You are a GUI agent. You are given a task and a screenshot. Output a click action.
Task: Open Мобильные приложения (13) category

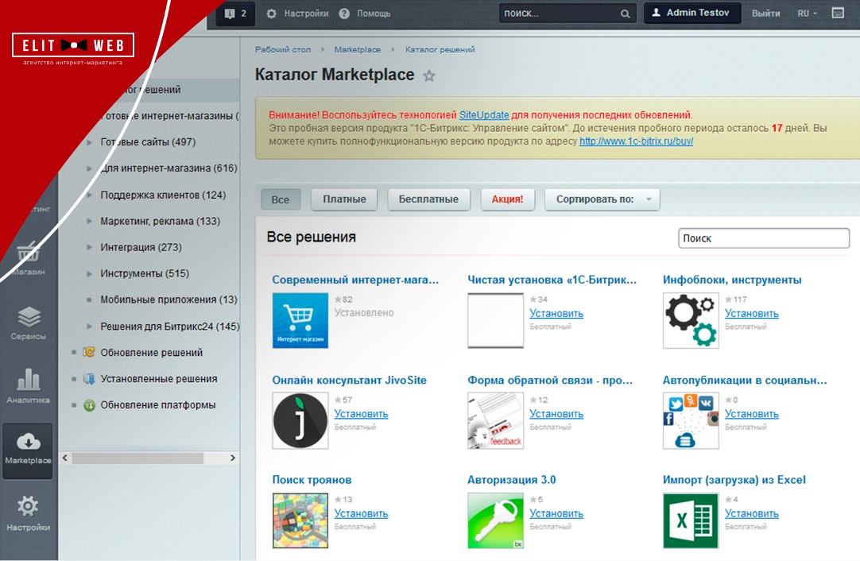pos(169,300)
